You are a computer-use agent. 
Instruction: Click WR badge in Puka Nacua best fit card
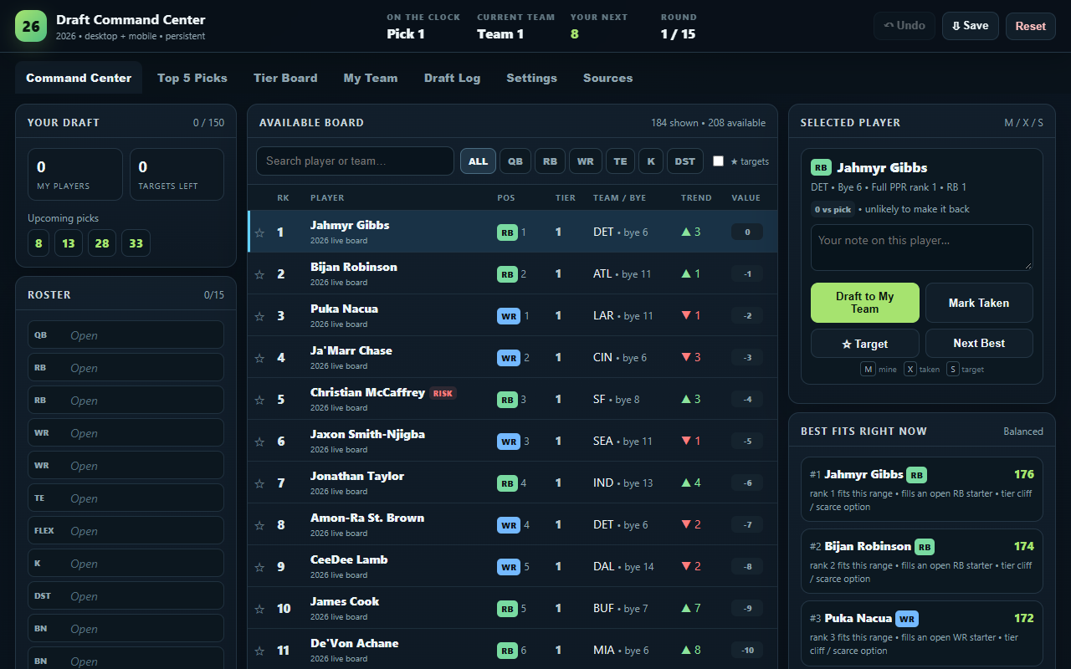[x=907, y=619]
